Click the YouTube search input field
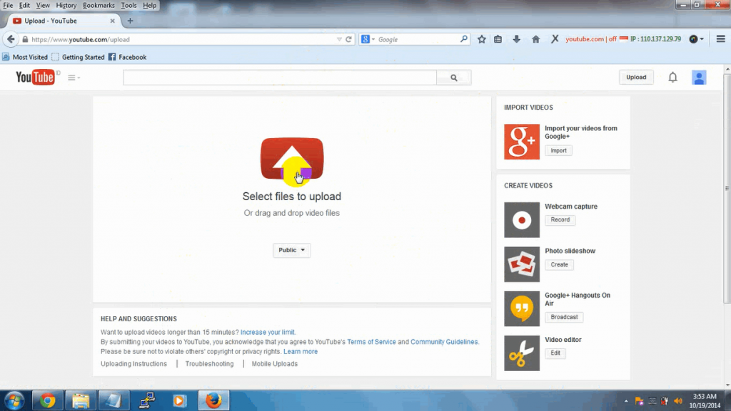Screen dimensions: 731x411 (x=278, y=77)
